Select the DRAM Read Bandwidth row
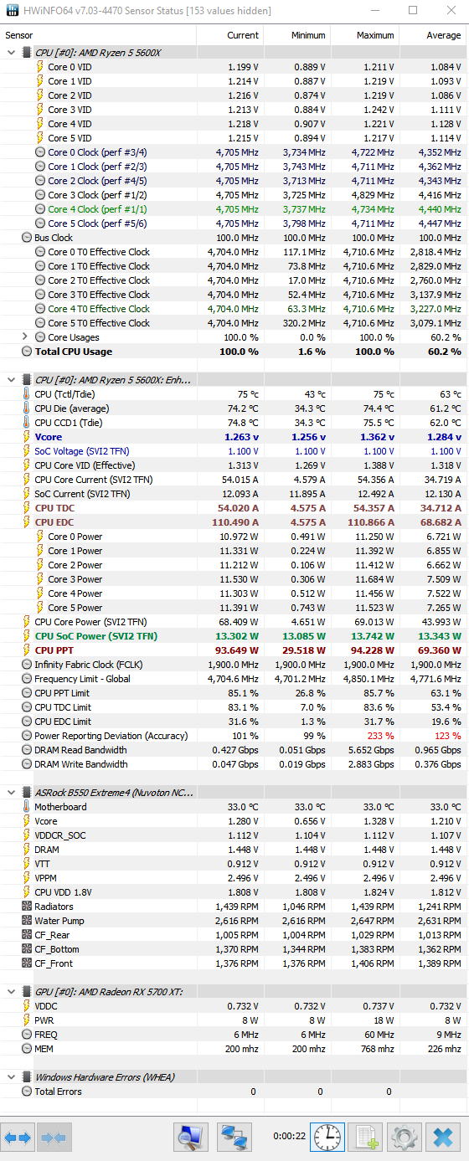The height and width of the screenshot is (1161, 469). [233, 749]
